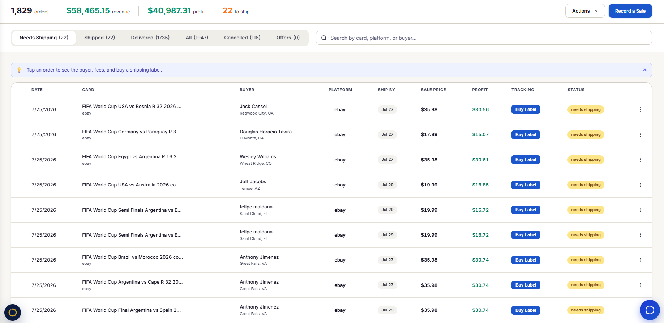664x323 pixels.
Task: Click the lightbulb tip icon
Action: coord(19,70)
